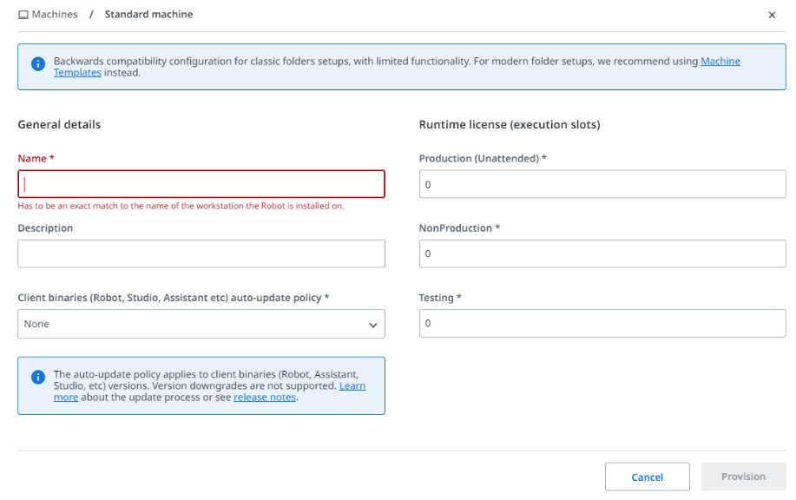Click the Runtime license section heading

tap(510, 124)
